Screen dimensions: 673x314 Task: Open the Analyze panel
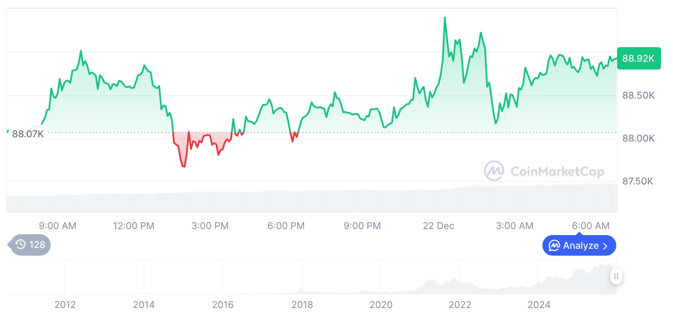pyautogui.click(x=579, y=246)
